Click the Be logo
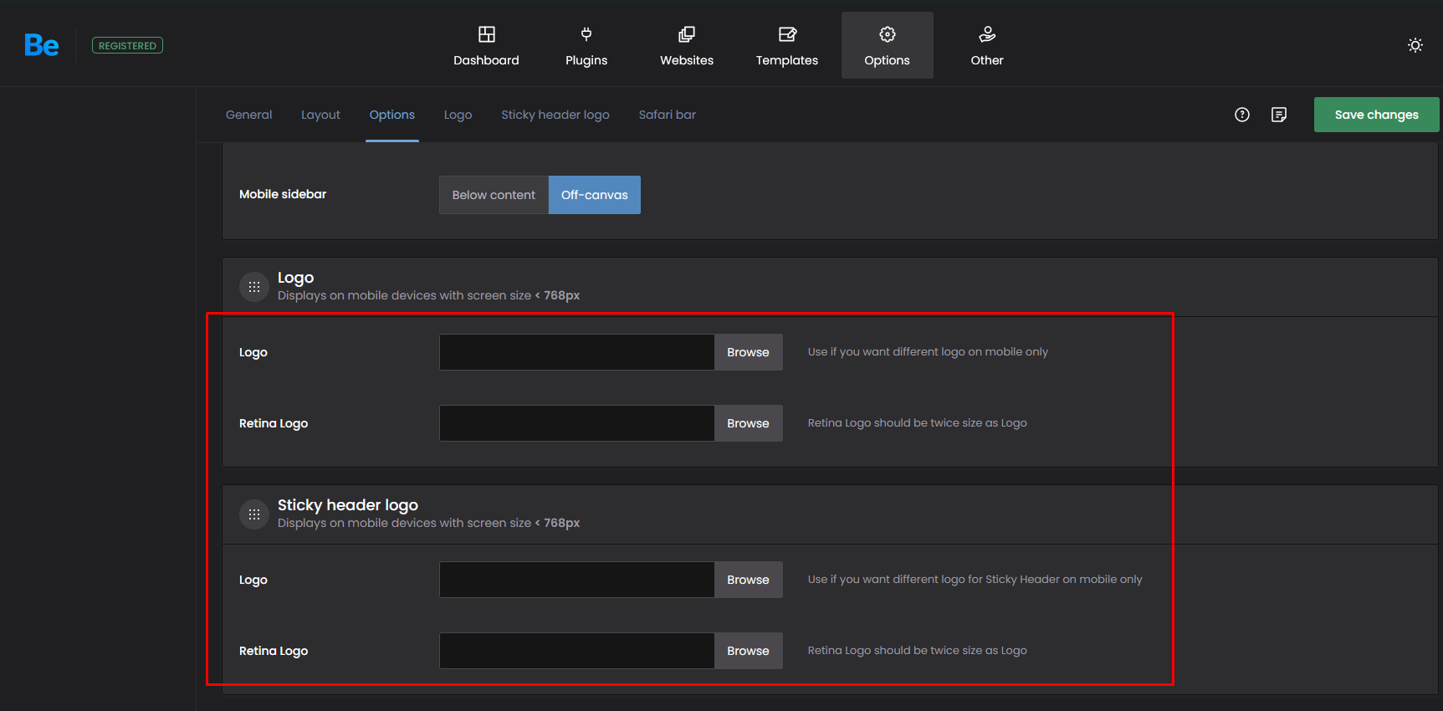 click(42, 45)
